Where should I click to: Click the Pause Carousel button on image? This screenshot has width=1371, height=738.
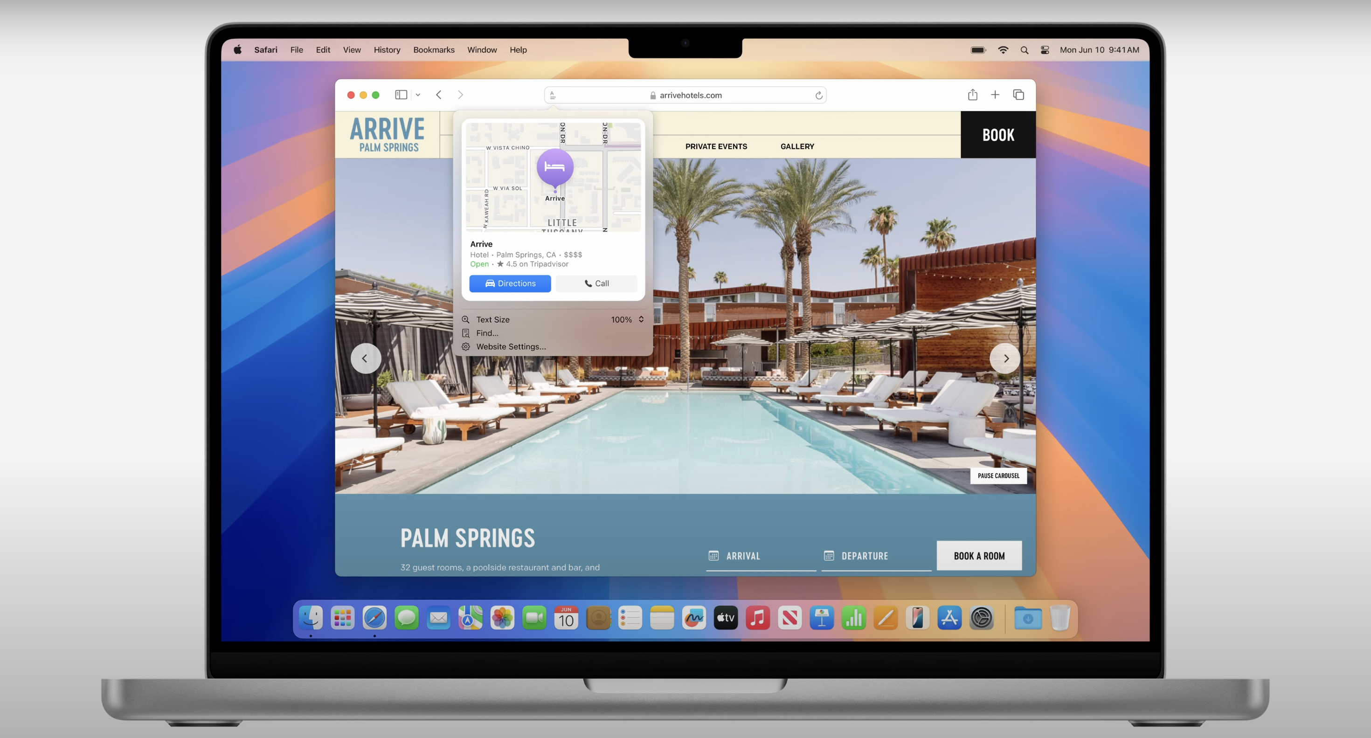coord(997,475)
